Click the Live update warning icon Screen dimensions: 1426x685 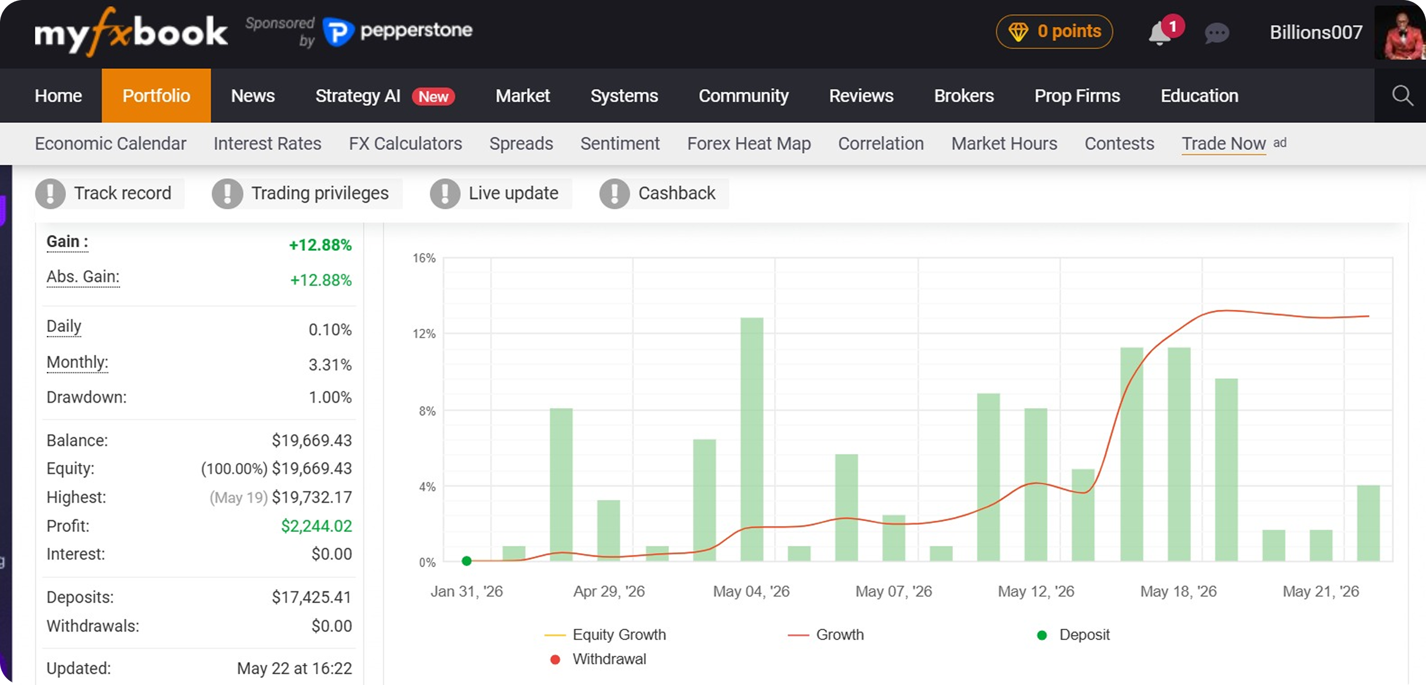[x=445, y=193]
